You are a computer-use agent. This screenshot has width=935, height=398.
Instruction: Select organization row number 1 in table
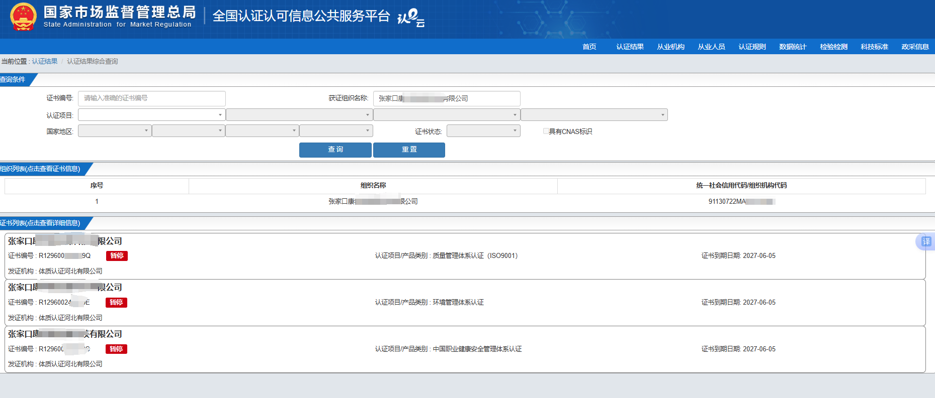(x=373, y=201)
